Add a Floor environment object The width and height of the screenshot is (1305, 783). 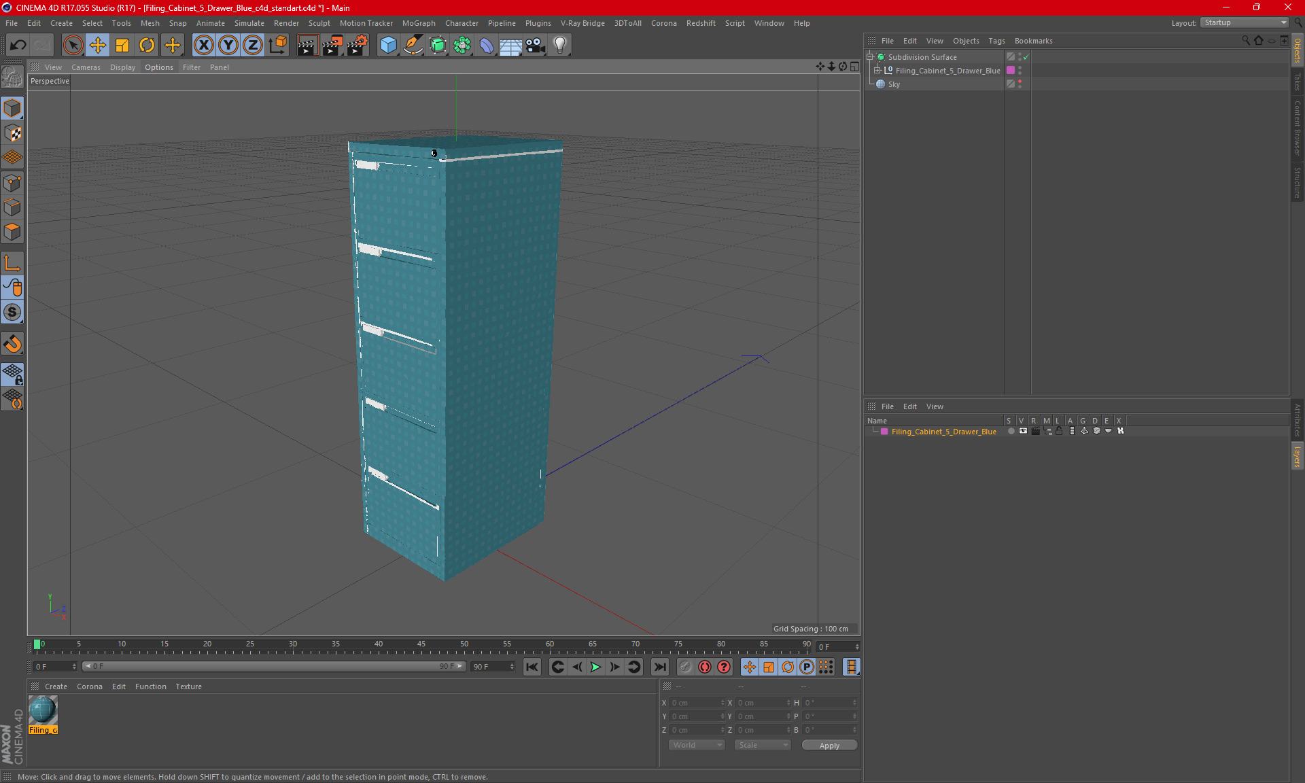coord(511,45)
